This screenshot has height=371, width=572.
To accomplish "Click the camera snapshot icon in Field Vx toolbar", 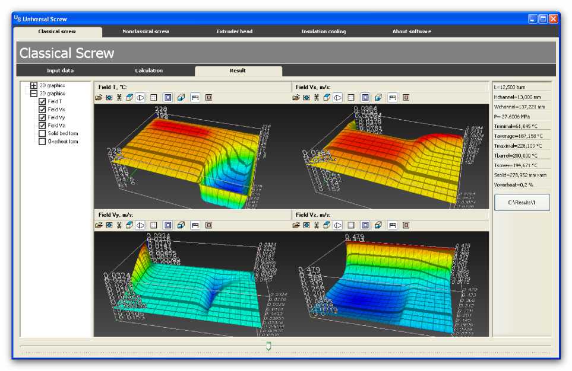I will coord(306,97).
